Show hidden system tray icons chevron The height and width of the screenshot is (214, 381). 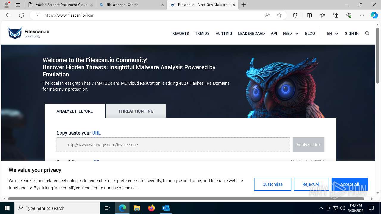(x=321, y=208)
